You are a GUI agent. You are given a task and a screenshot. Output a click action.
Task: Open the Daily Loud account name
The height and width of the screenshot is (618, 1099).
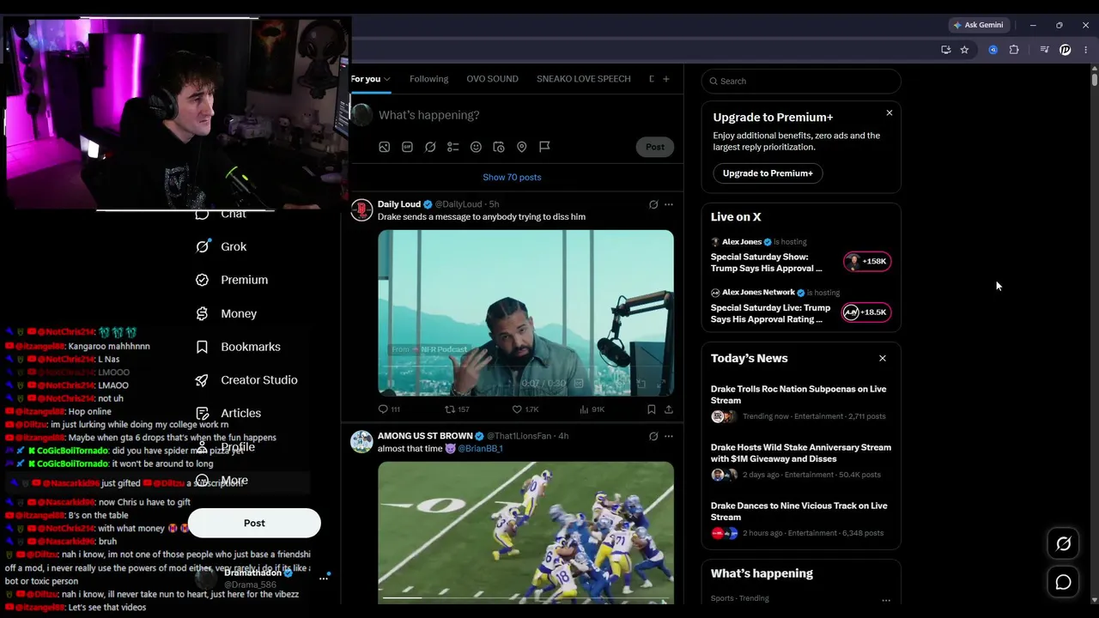tap(399, 204)
